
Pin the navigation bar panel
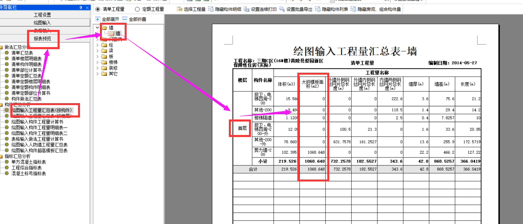click(81, 7)
